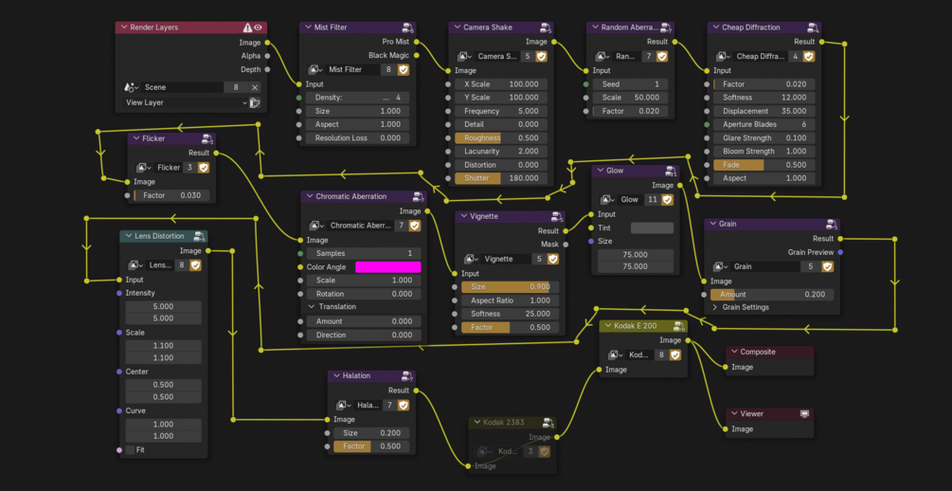952x491 pixels.
Task: Click the node group icon on Grain header
Action: 831,225
